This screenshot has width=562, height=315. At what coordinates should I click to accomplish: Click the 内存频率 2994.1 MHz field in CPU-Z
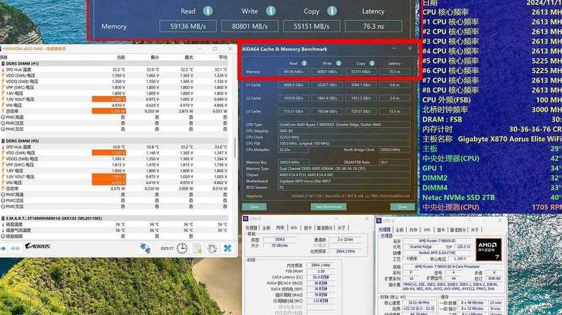tap(321, 266)
